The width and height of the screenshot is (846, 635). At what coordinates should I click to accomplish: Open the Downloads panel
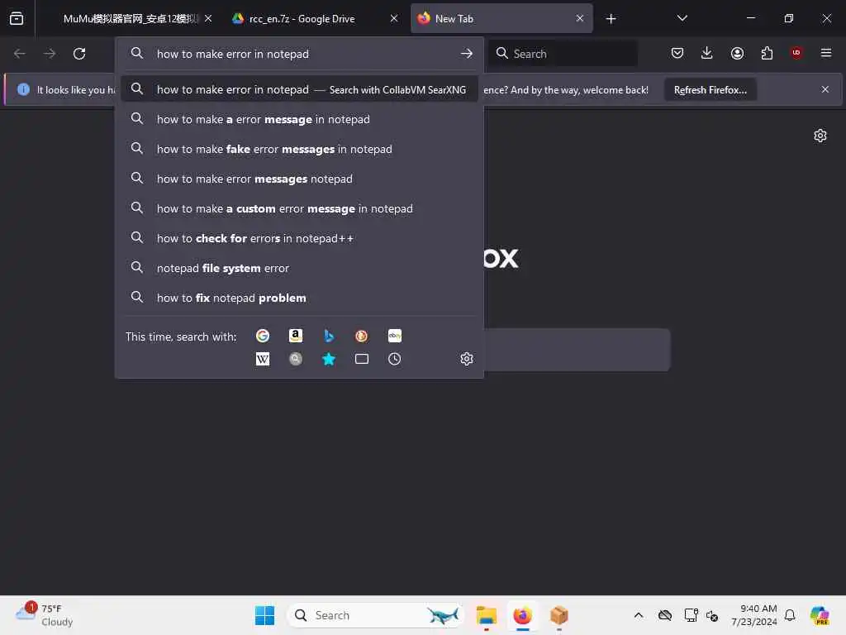tap(707, 53)
